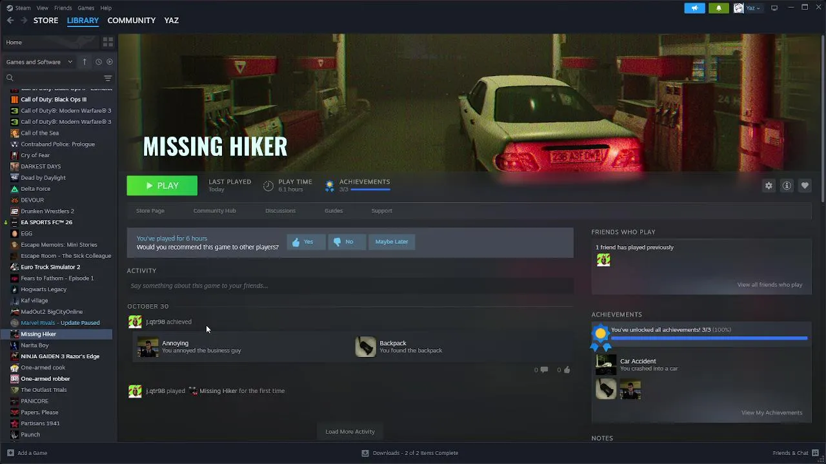
Task: Click the library search magnifier icon
Action: (10, 78)
